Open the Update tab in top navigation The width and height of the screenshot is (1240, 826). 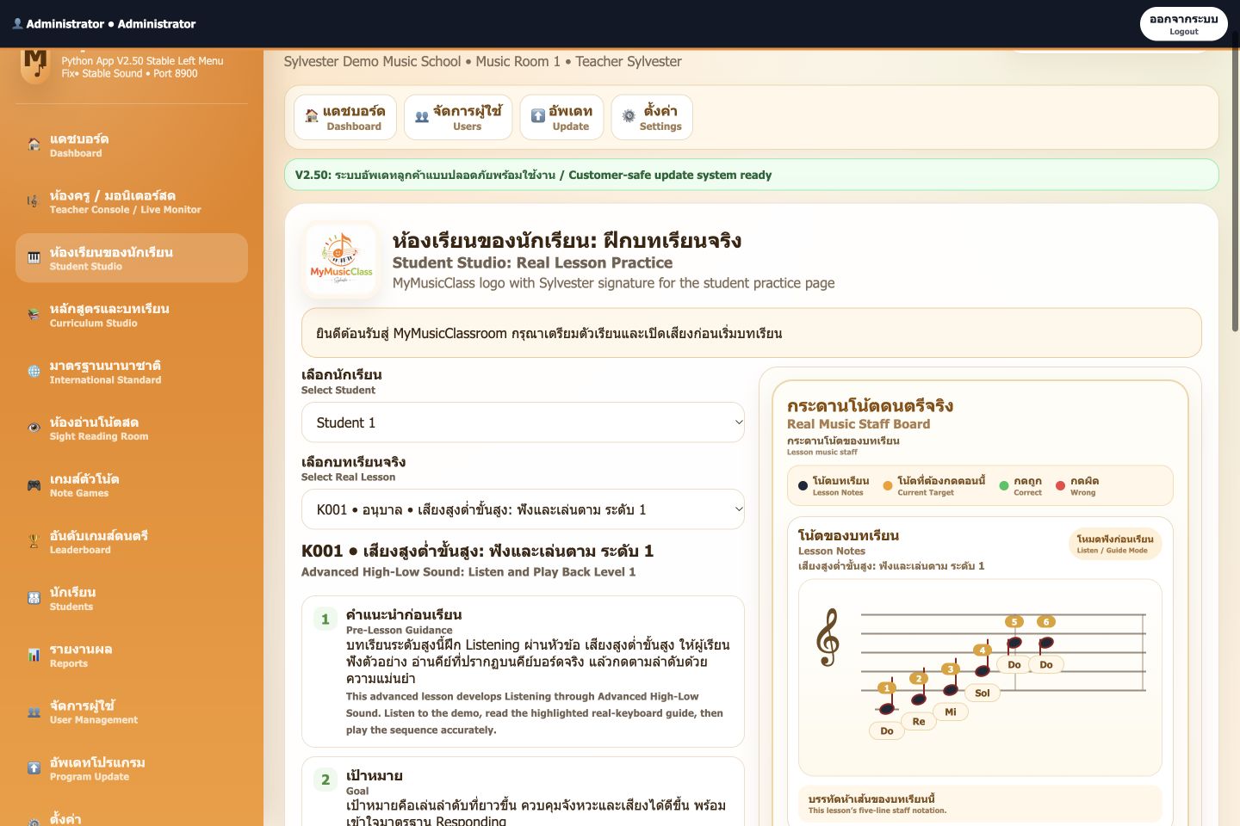562,117
